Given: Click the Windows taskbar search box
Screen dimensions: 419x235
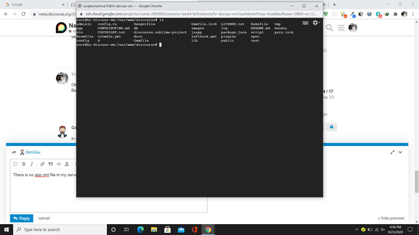Looking at the screenshot, I should (60, 230).
